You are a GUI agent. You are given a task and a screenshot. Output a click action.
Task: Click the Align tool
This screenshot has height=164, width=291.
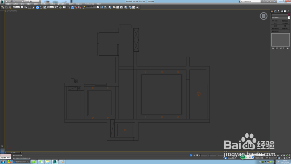(105, 7)
